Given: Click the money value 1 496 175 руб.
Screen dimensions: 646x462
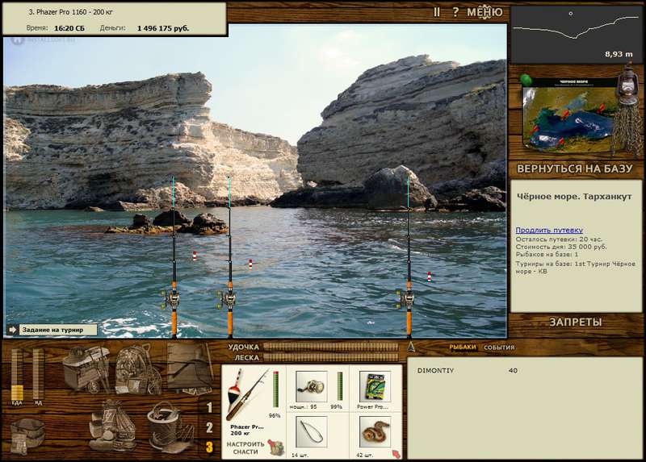Looking at the screenshot, I should 163,28.
